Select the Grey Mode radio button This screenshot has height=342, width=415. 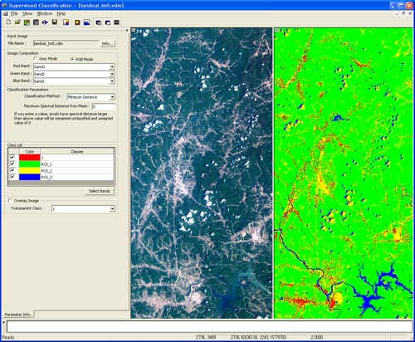coord(36,59)
